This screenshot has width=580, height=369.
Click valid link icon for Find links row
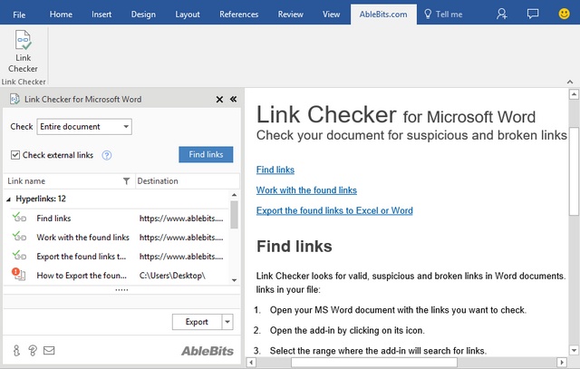(19, 218)
